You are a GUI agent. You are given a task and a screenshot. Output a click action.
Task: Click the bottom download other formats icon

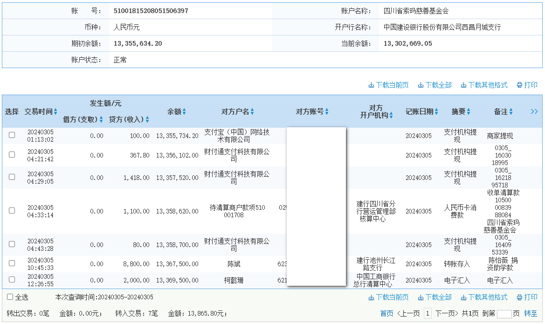tap(463, 297)
